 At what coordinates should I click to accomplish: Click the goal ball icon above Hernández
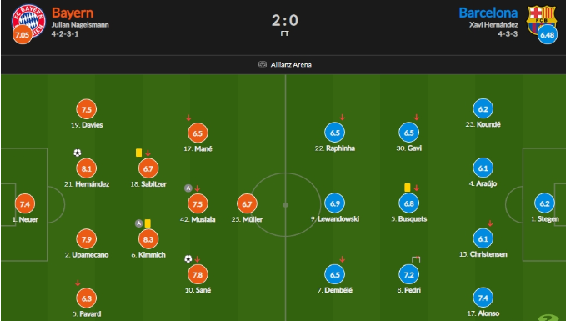[78, 153]
